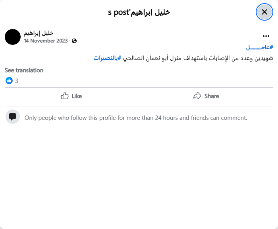This screenshot has height=229, width=278.
Task: Click the arrow icon on Share button
Action: pos(197,96)
